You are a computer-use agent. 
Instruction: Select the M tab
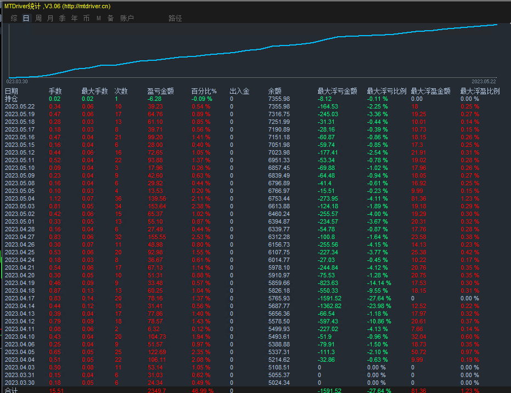click(98, 18)
